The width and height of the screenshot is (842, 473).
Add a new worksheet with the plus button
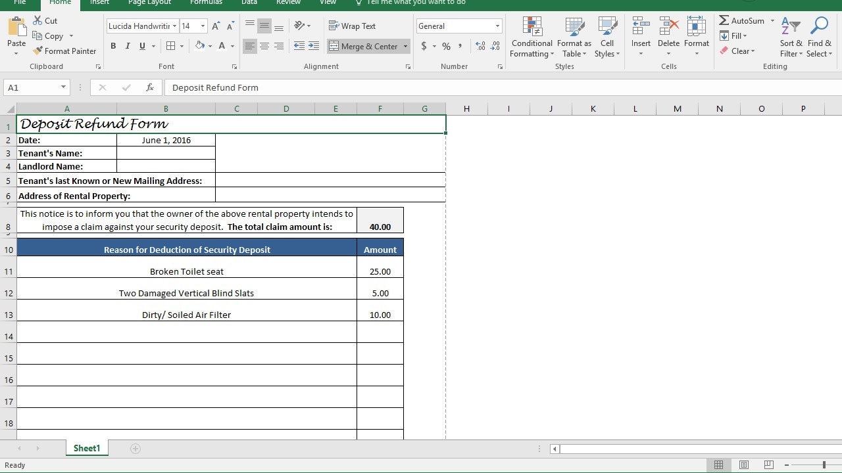tap(135, 448)
